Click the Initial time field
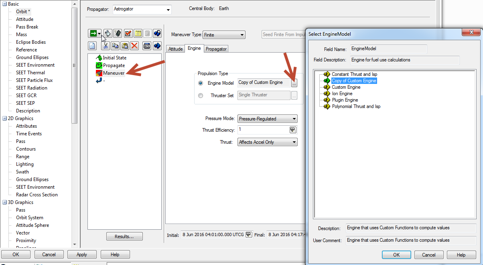This screenshot has height=265, width=483. click(213, 234)
